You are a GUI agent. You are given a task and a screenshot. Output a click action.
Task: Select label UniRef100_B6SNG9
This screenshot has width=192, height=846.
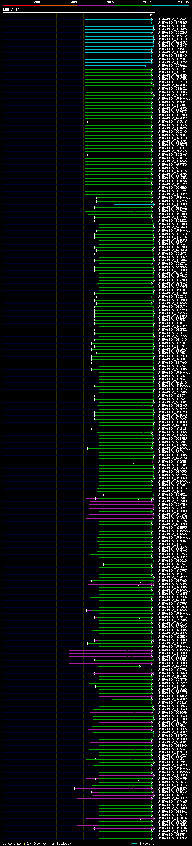click(172, 56)
